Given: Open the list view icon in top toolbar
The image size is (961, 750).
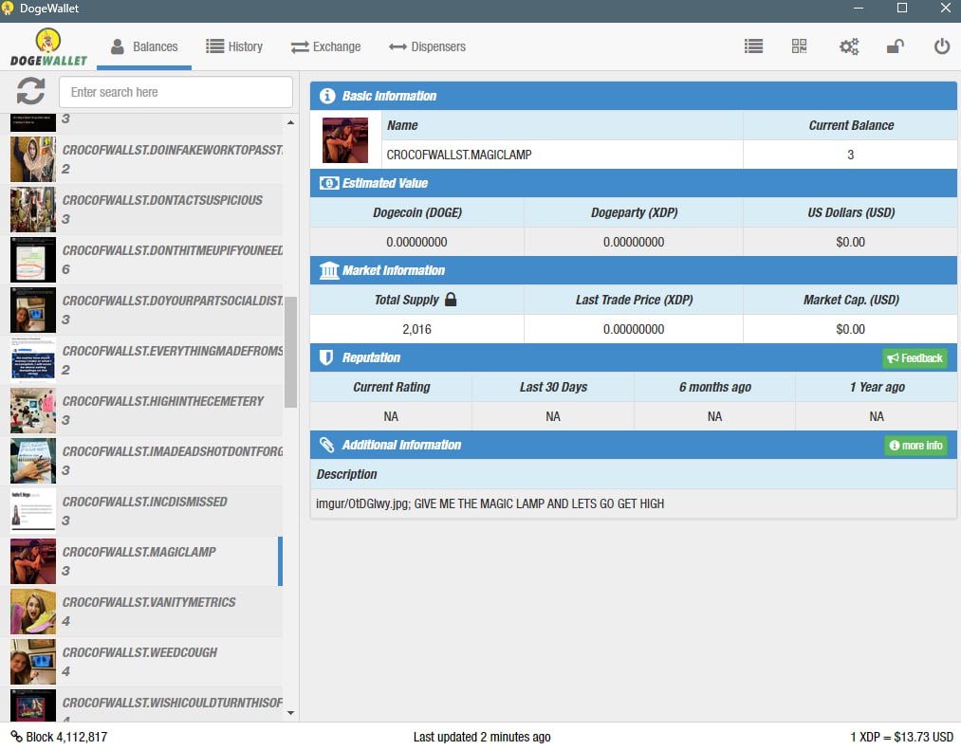Looking at the screenshot, I should point(753,46).
